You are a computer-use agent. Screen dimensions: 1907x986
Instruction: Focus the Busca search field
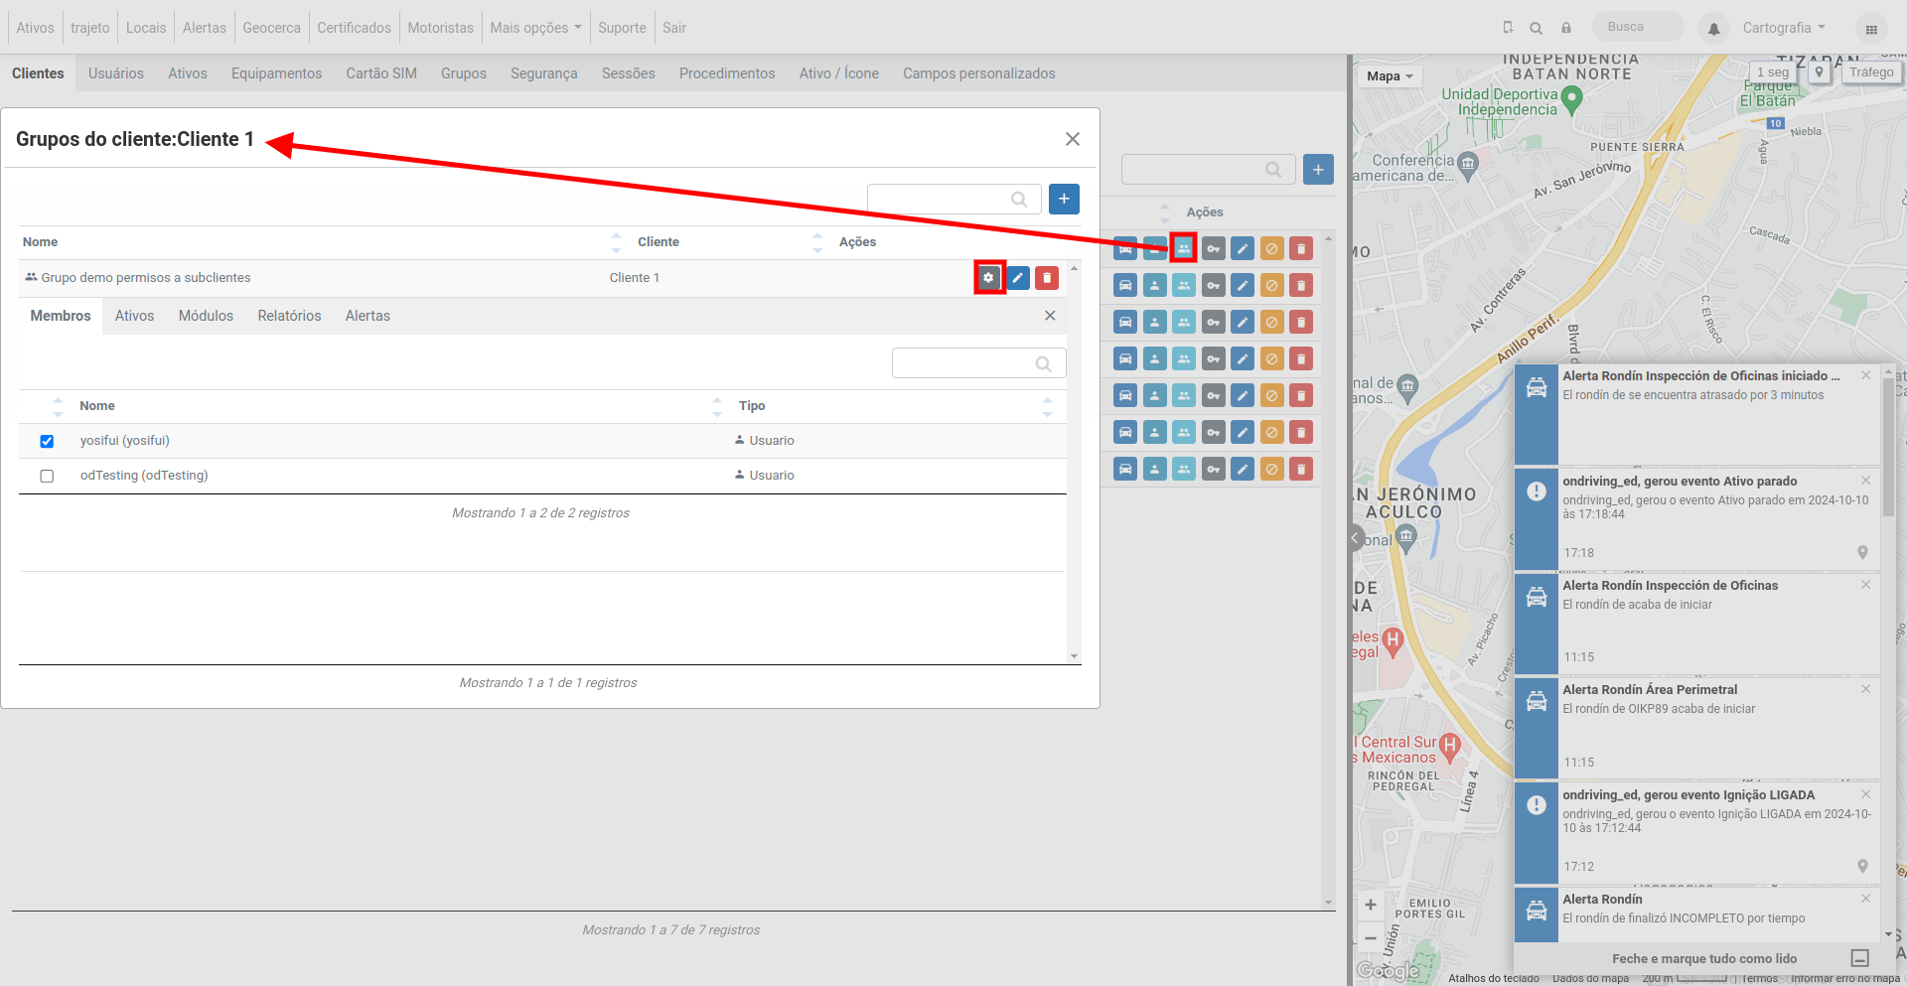point(1637,27)
